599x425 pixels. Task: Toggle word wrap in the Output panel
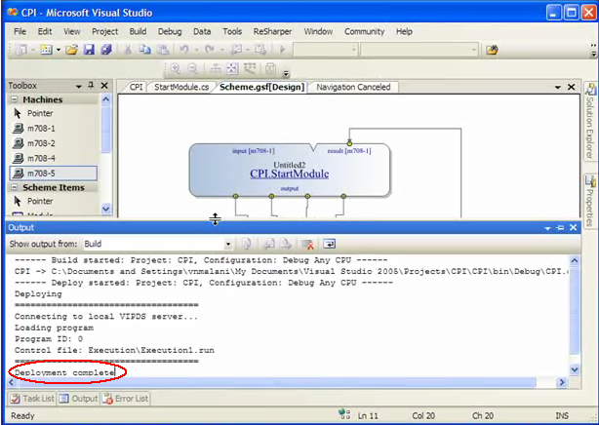click(330, 244)
